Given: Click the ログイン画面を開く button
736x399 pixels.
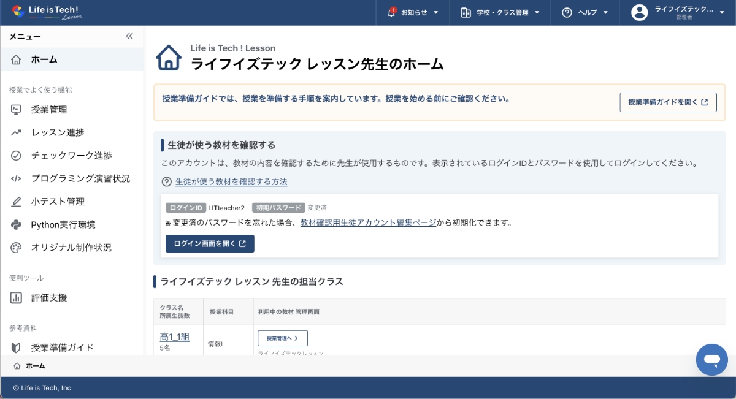Looking at the screenshot, I should (210, 243).
